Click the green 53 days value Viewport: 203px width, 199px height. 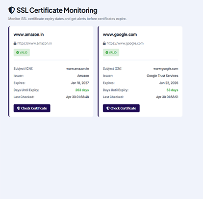point(172,90)
